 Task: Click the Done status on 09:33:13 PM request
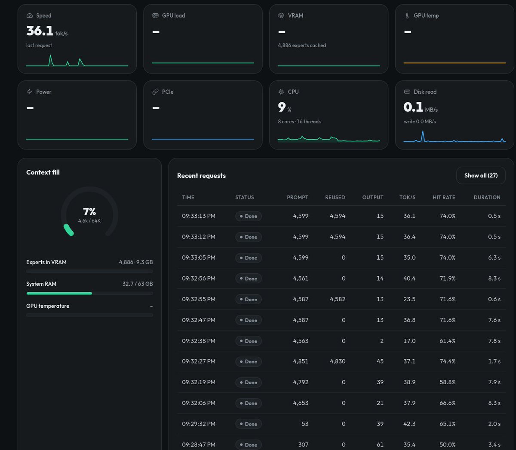[x=249, y=216]
